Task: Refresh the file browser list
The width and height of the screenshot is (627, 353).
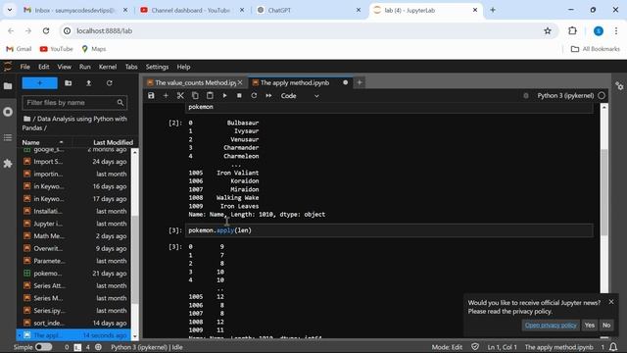Action: [109, 82]
